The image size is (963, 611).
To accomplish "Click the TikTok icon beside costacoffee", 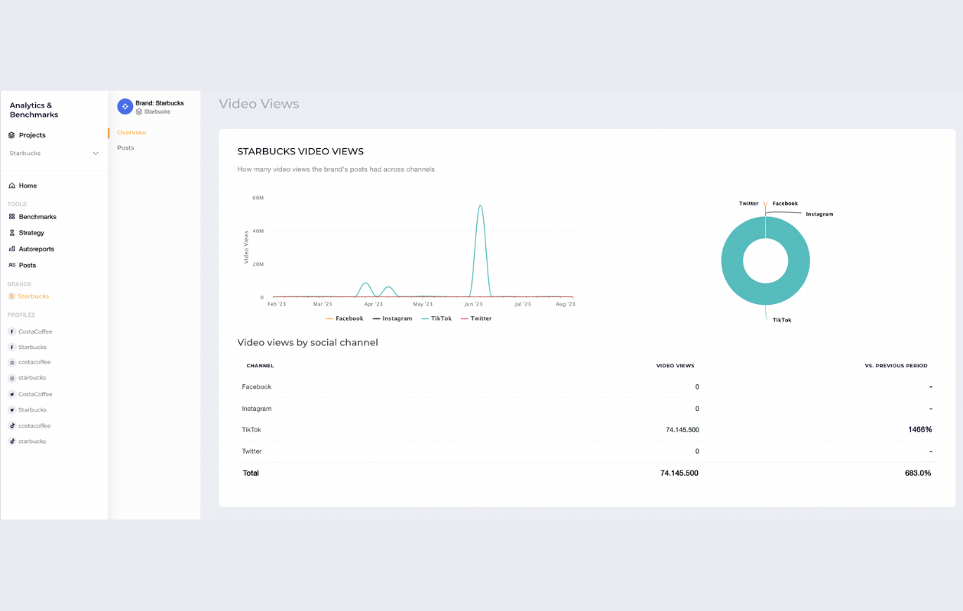I will coord(12,425).
